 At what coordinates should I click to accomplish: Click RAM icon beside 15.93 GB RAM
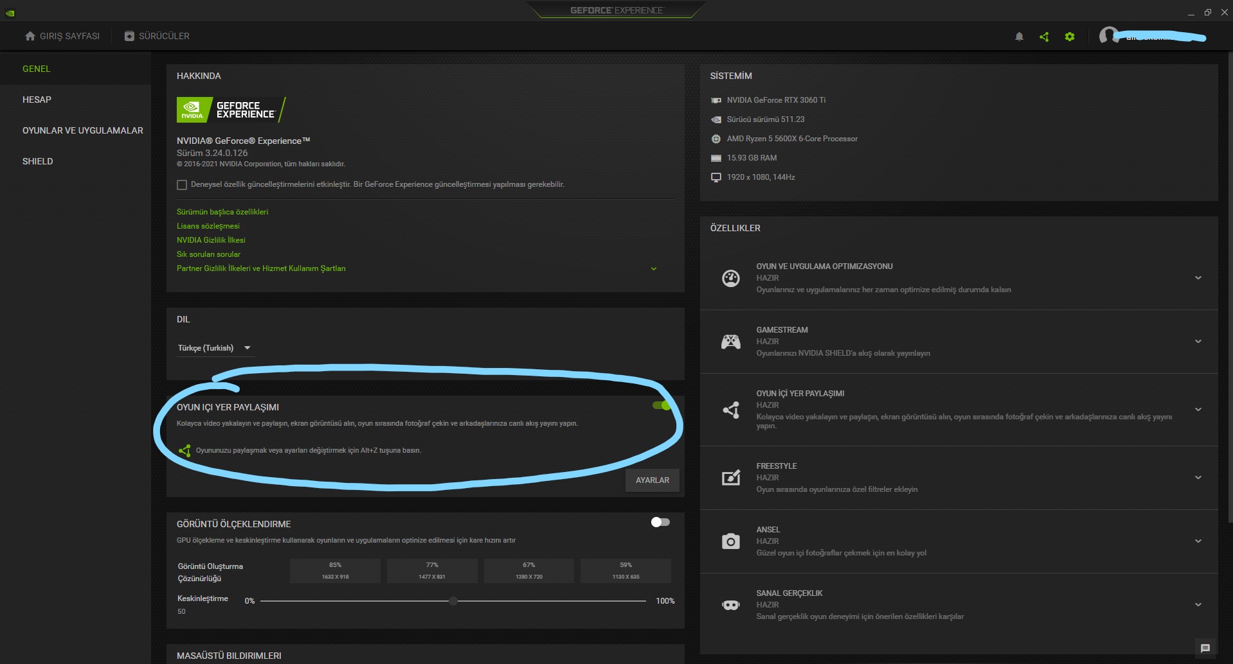pyautogui.click(x=716, y=158)
